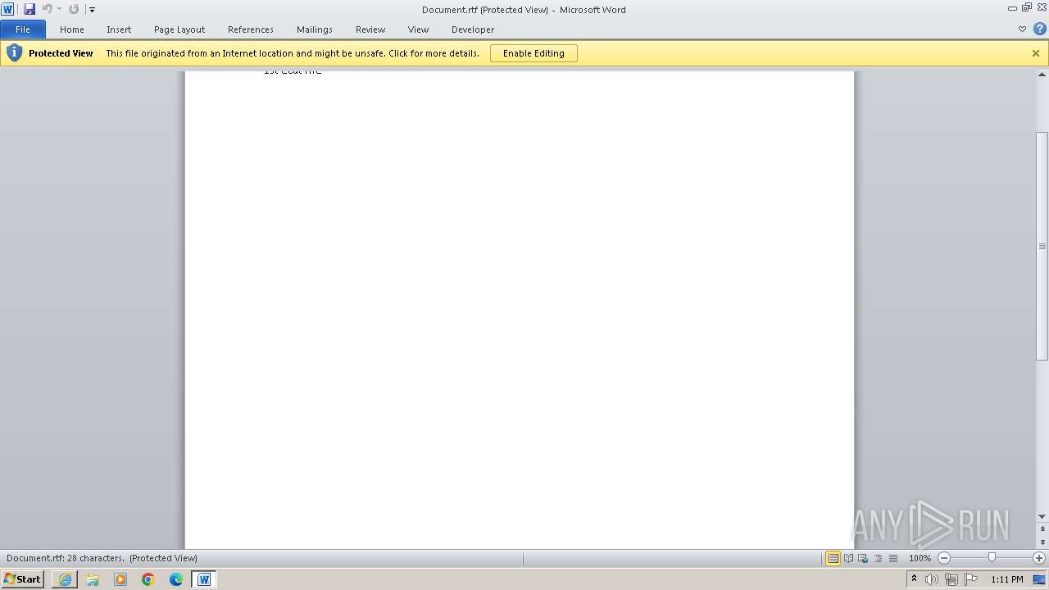Click the Zoom In plus button
The height and width of the screenshot is (590, 1049).
pyautogui.click(x=1039, y=558)
